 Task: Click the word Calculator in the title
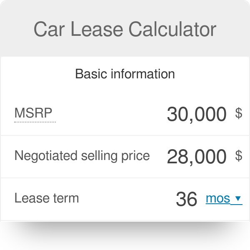click(x=172, y=30)
